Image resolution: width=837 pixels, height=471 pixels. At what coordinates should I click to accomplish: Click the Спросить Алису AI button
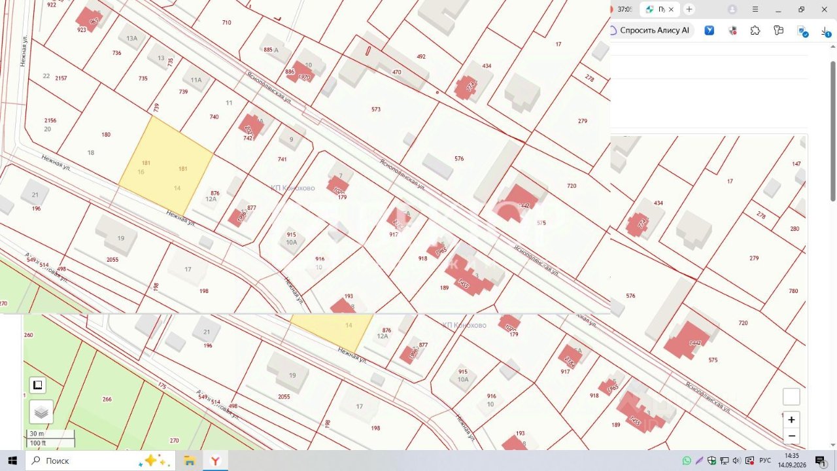tap(649, 30)
